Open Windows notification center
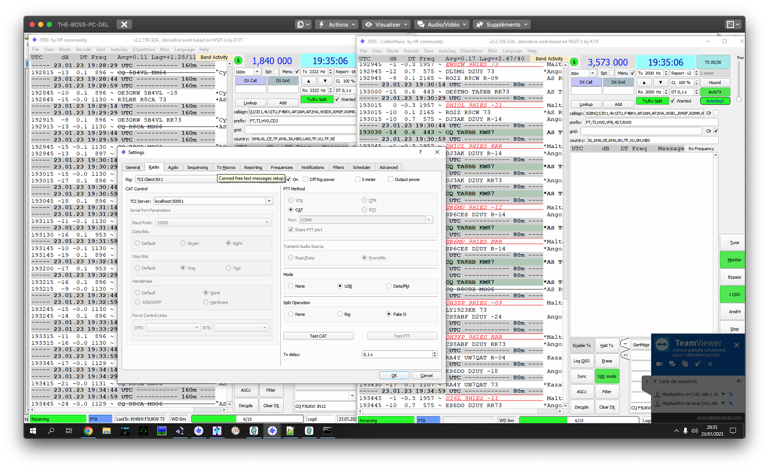 [733, 431]
